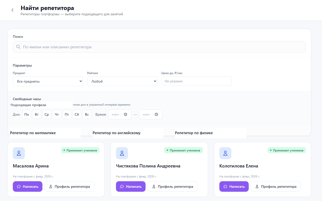Click the search magnifier icon
Screen dimensions: 322x201
18,47
